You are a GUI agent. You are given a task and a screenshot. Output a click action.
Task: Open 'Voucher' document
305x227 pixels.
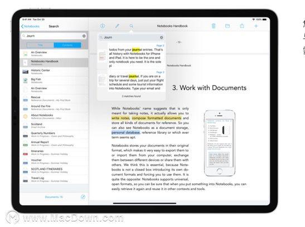(54, 161)
